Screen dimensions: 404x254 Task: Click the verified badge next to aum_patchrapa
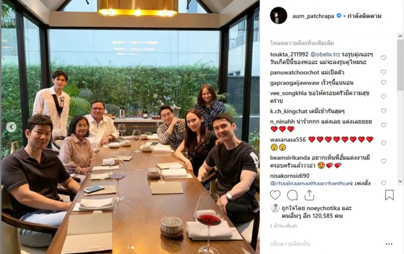point(339,16)
